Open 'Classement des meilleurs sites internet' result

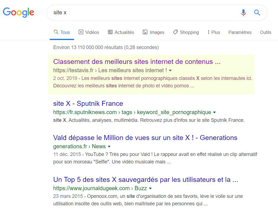point(137,61)
